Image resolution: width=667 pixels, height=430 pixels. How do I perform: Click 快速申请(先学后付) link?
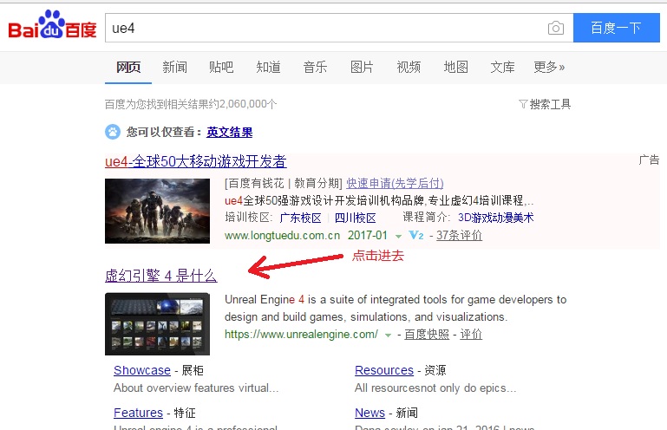click(395, 183)
